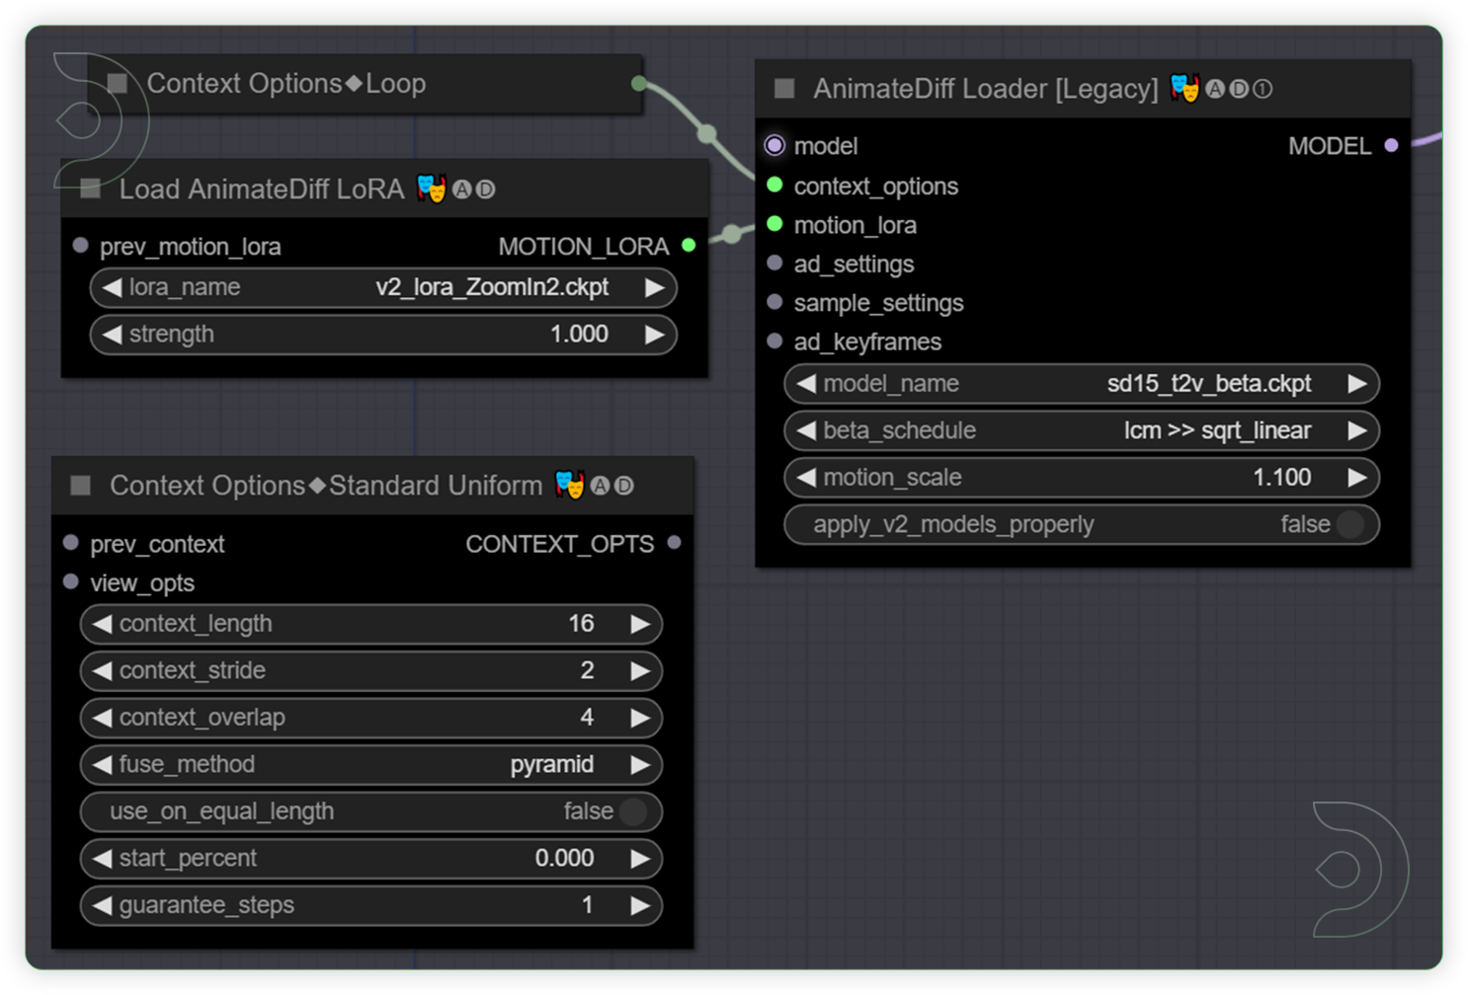Collapse the Context Options Loop node
This screenshot has width=1468, height=995.
(118, 84)
